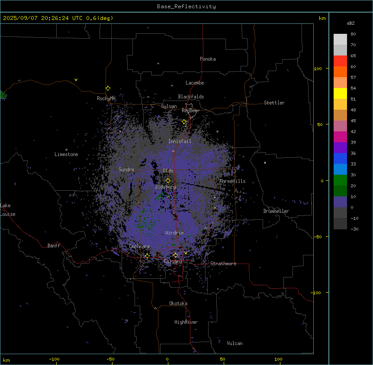Screen dimensions: 373x365
Task: Click the Stettler label
Action: coord(274,103)
